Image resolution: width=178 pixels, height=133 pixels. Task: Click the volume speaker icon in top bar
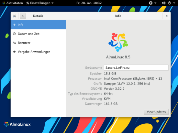(163, 3)
